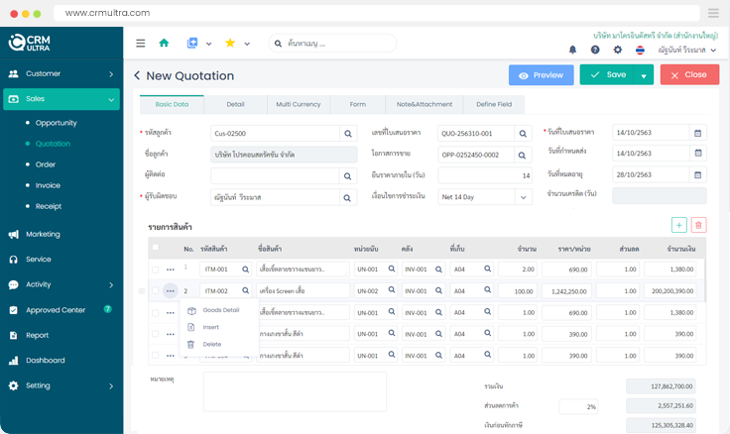Delete selected rows with red trash icon
This screenshot has height=434, width=730.
click(698, 225)
